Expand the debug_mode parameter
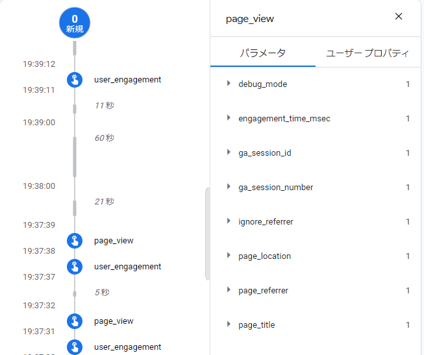The width and height of the screenshot is (424, 355). [229, 84]
